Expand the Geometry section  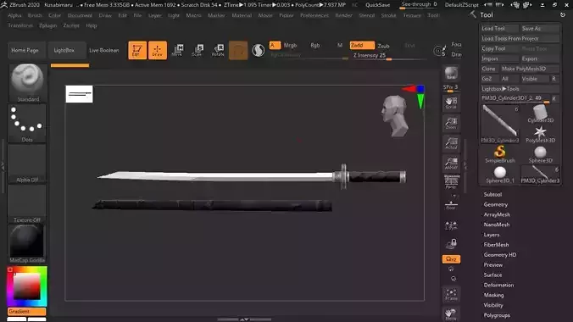coord(496,205)
